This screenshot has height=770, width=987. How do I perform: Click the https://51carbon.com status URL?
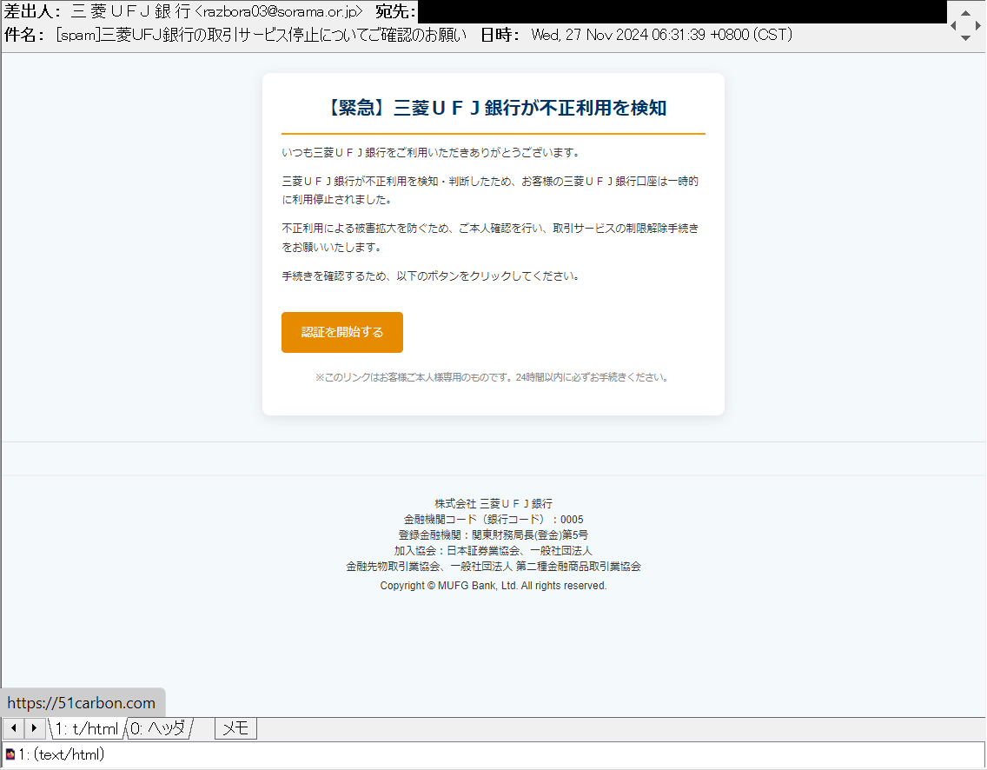coord(81,702)
